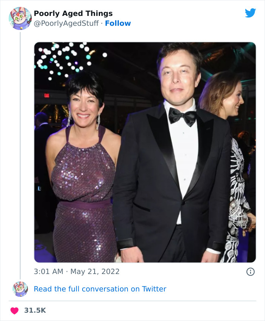Open the full conversation on Twitter
Screen dimensions: 265x321
[x=100, y=289]
